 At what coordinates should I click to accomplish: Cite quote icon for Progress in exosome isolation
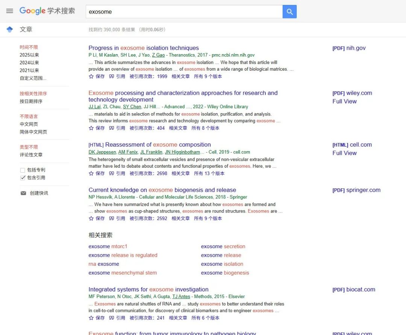(111, 76)
